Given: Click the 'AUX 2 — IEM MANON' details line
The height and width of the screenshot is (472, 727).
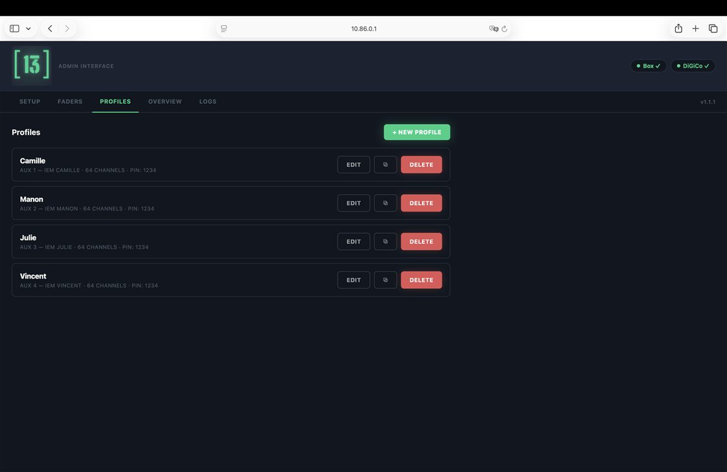Looking at the screenshot, I should (x=87, y=208).
